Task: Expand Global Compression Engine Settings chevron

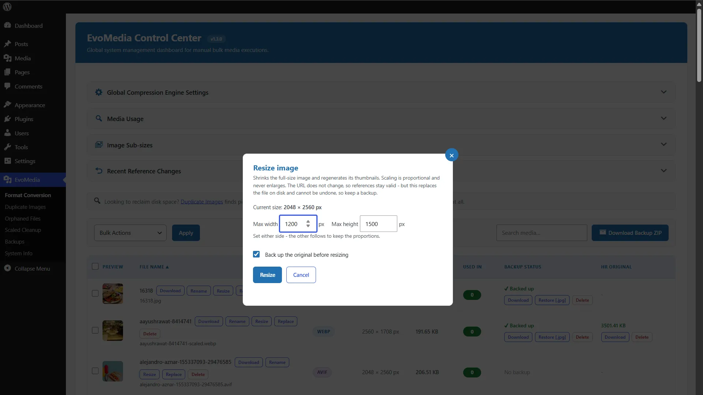Action: point(663,92)
